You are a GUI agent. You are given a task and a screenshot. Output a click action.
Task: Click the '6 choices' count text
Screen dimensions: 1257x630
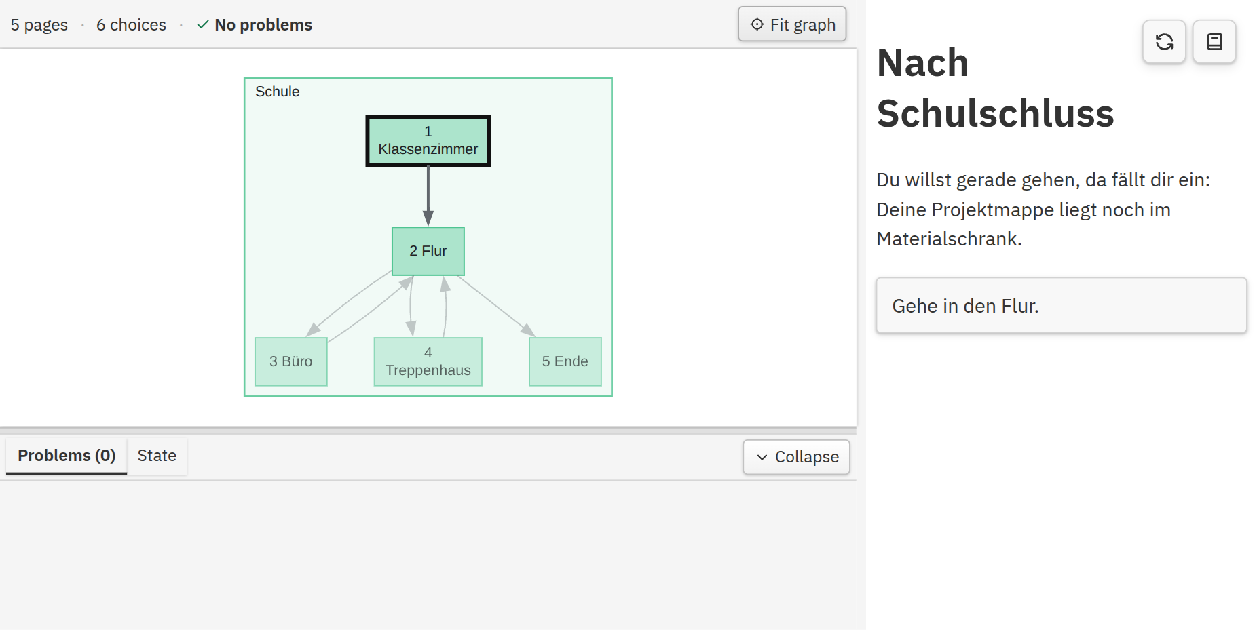click(131, 25)
